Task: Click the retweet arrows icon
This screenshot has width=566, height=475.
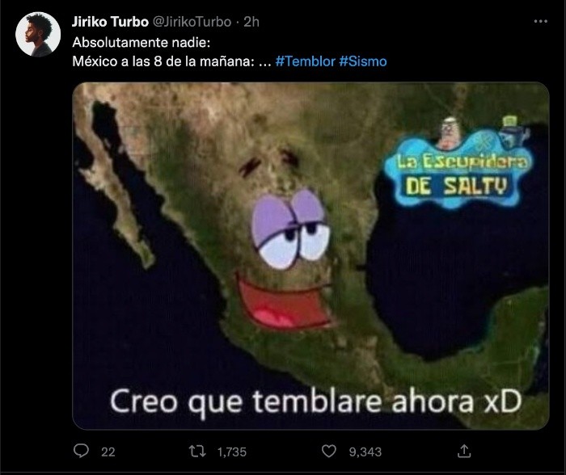Action: pos(197,452)
